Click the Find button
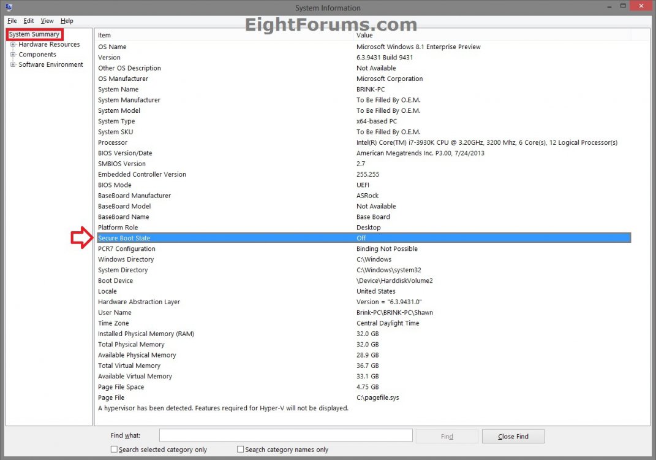Viewport: 656px width, 460px height. point(447,436)
